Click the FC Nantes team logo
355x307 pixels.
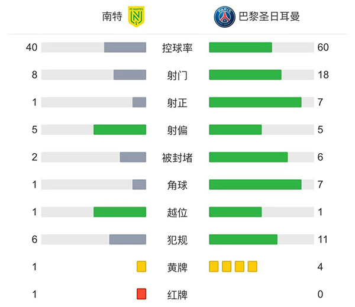[x=136, y=17]
